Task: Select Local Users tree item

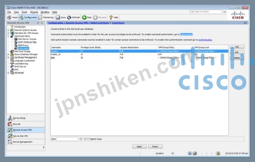Action: pos(23,48)
